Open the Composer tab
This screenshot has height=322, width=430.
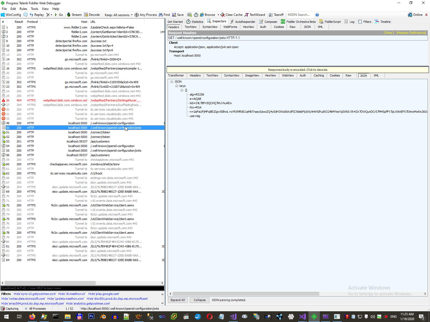click(x=268, y=22)
